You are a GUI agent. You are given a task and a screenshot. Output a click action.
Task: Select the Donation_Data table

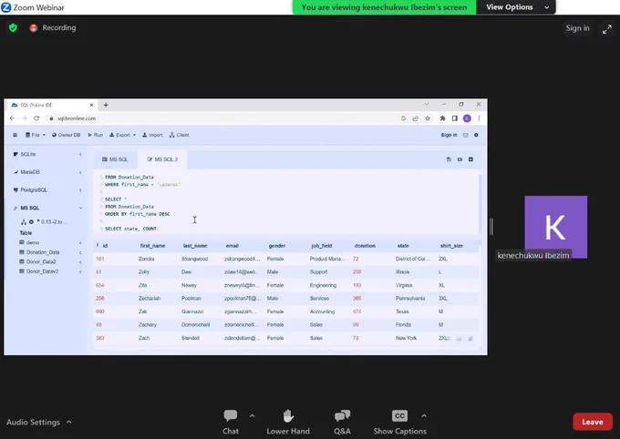43,252
